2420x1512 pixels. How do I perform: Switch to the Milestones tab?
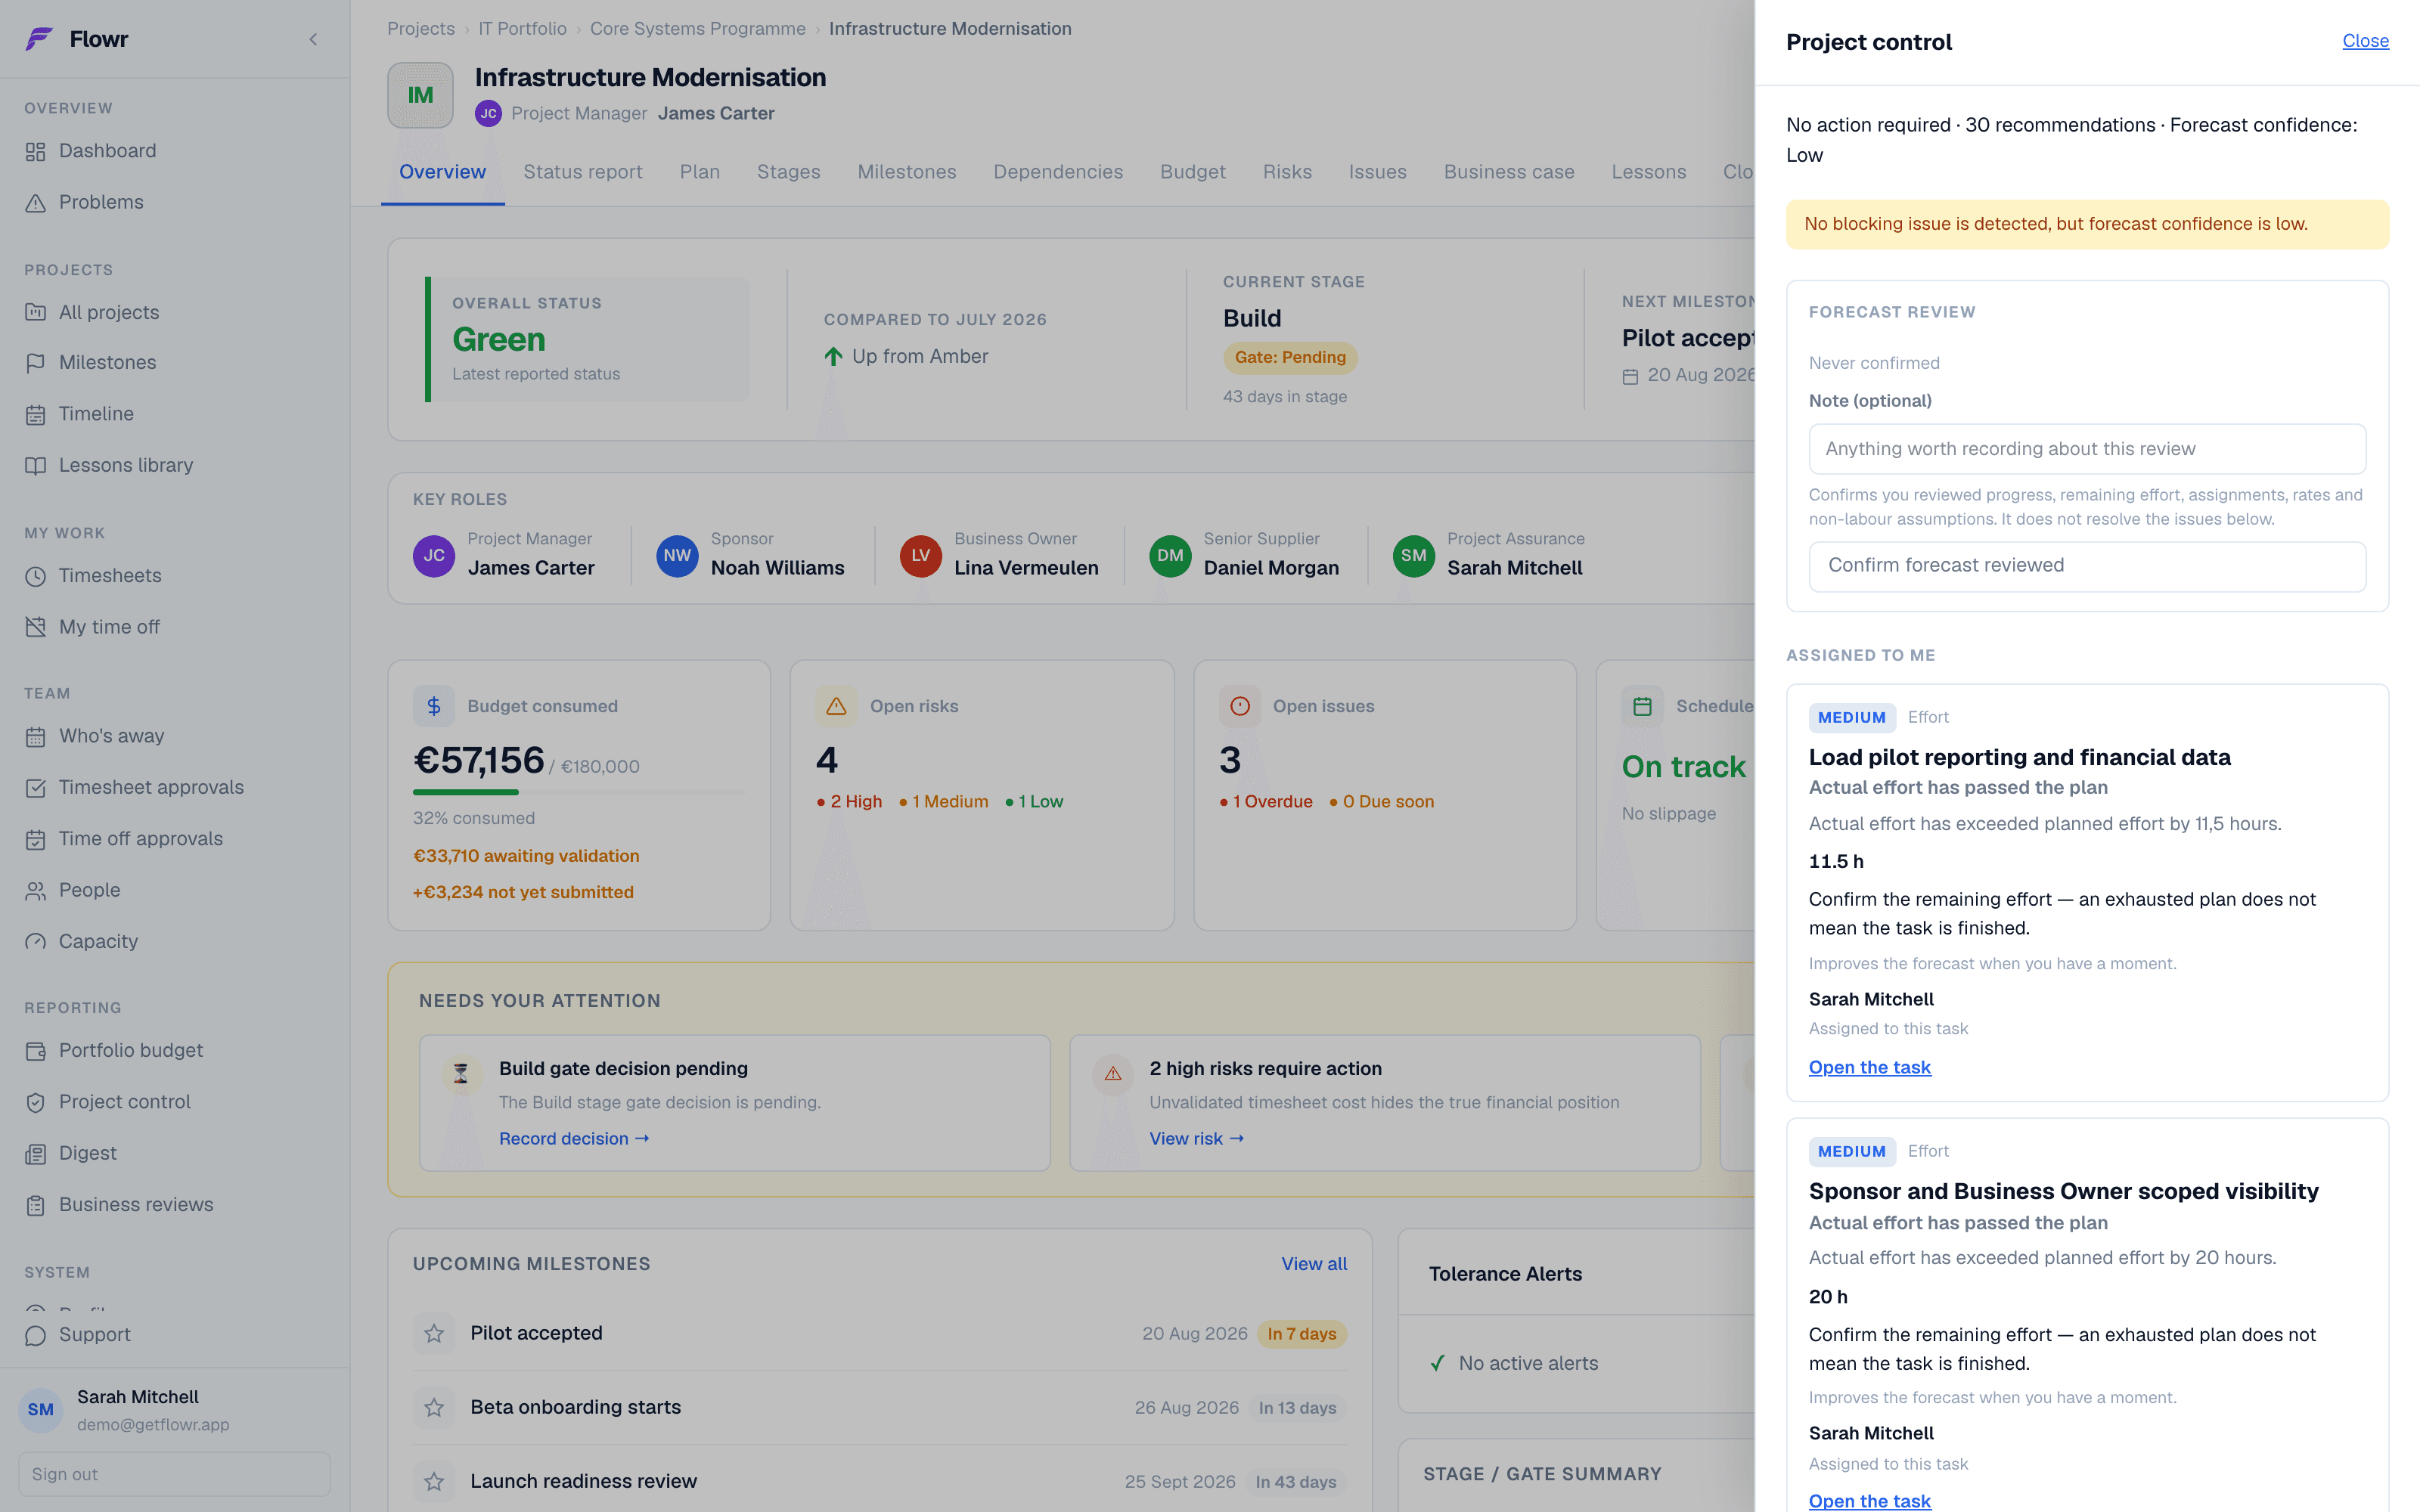[x=907, y=172]
